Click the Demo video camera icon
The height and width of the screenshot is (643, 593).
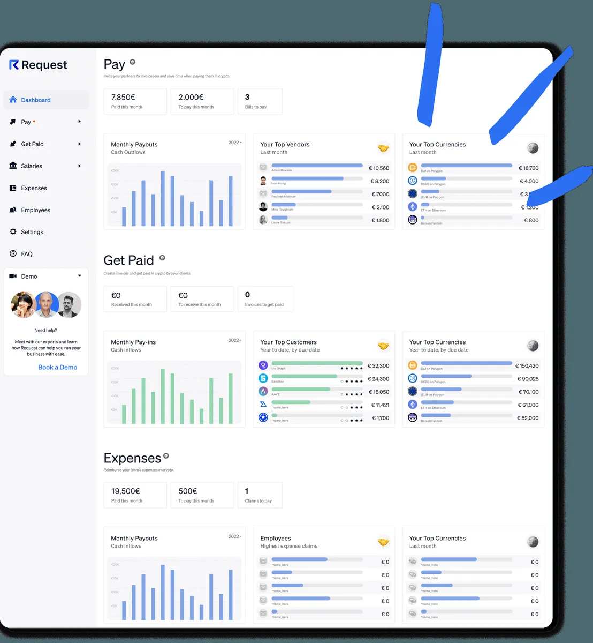13,276
